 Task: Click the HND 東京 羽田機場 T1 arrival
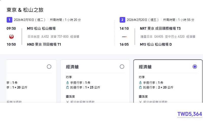44,45
